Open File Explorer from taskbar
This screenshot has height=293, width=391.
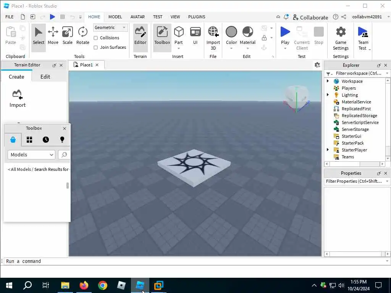tap(65, 285)
